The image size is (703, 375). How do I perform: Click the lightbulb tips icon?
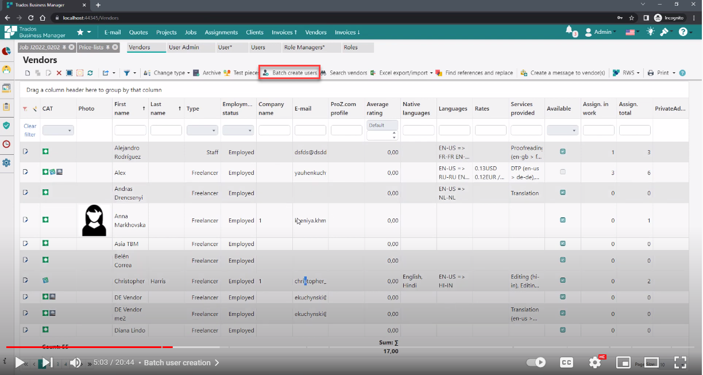pos(650,32)
